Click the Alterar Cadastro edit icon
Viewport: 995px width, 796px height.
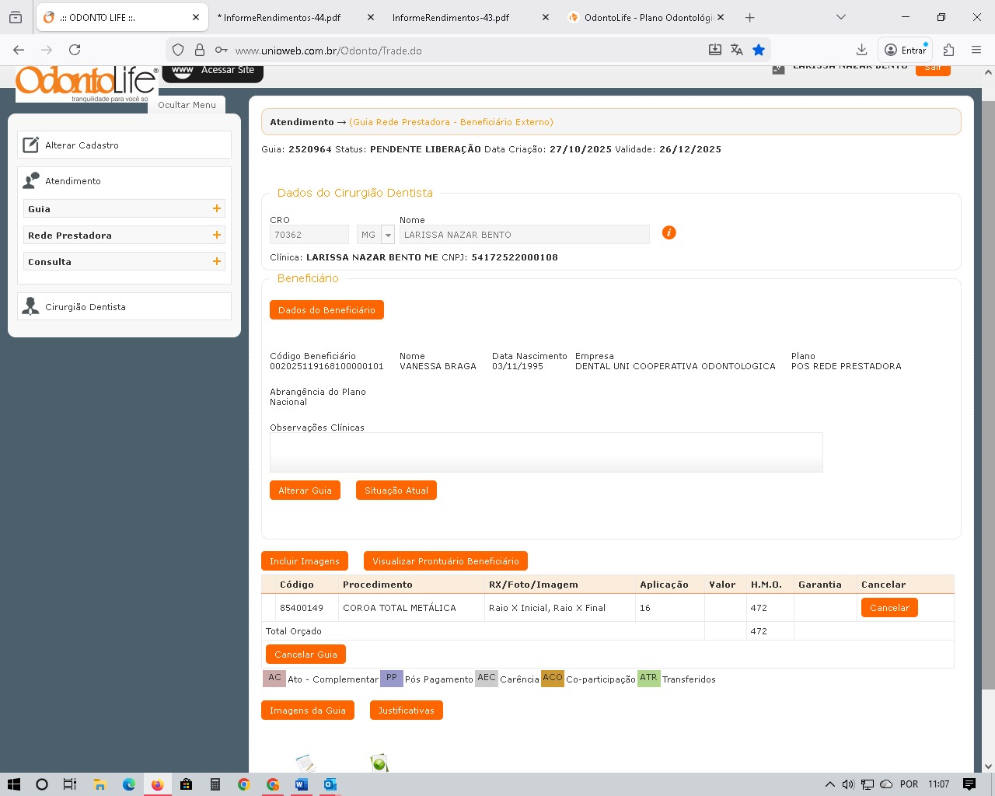click(31, 145)
